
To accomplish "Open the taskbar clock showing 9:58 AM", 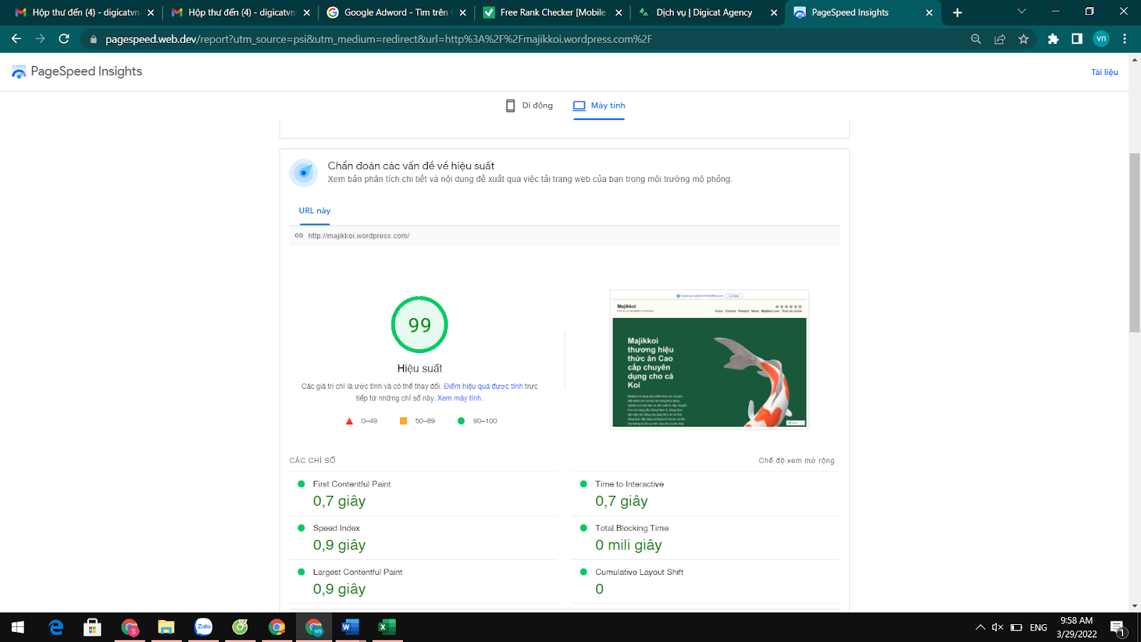I will click(1076, 627).
